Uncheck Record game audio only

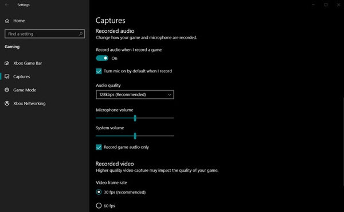99,147
